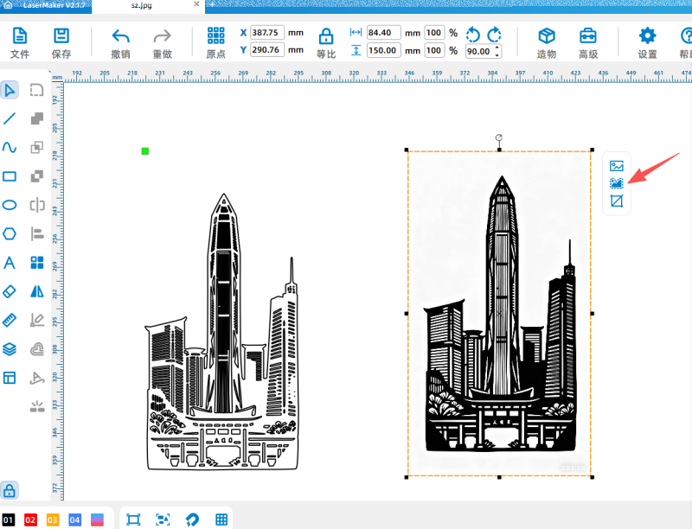Toggle the lock icon at bottom left
This screenshot has width=692, height=529.
(10, 491)
